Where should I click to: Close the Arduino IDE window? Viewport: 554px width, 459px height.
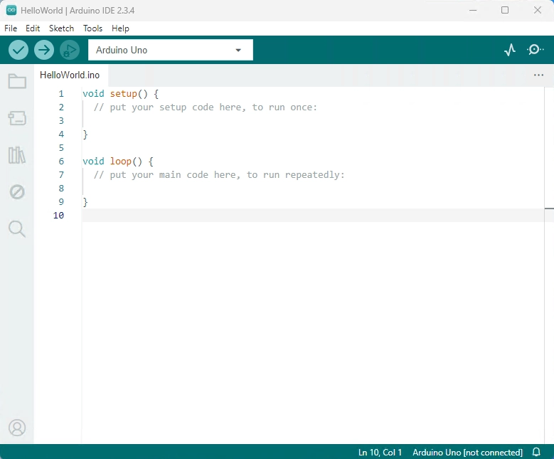[x=538, y=10]
